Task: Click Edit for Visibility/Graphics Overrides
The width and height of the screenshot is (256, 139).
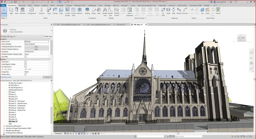Action: pos(36,47)
